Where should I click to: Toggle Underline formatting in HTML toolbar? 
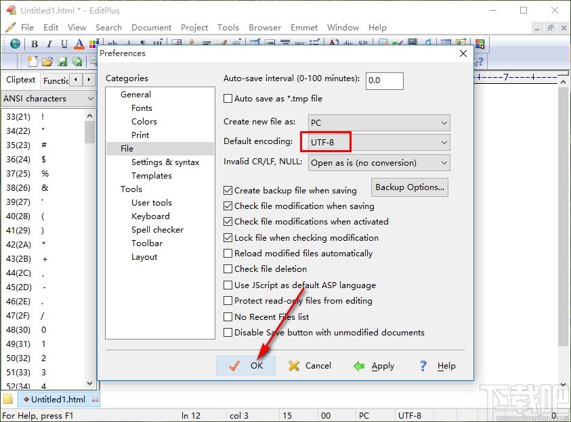pyautogui.click(x=64, y=44)
